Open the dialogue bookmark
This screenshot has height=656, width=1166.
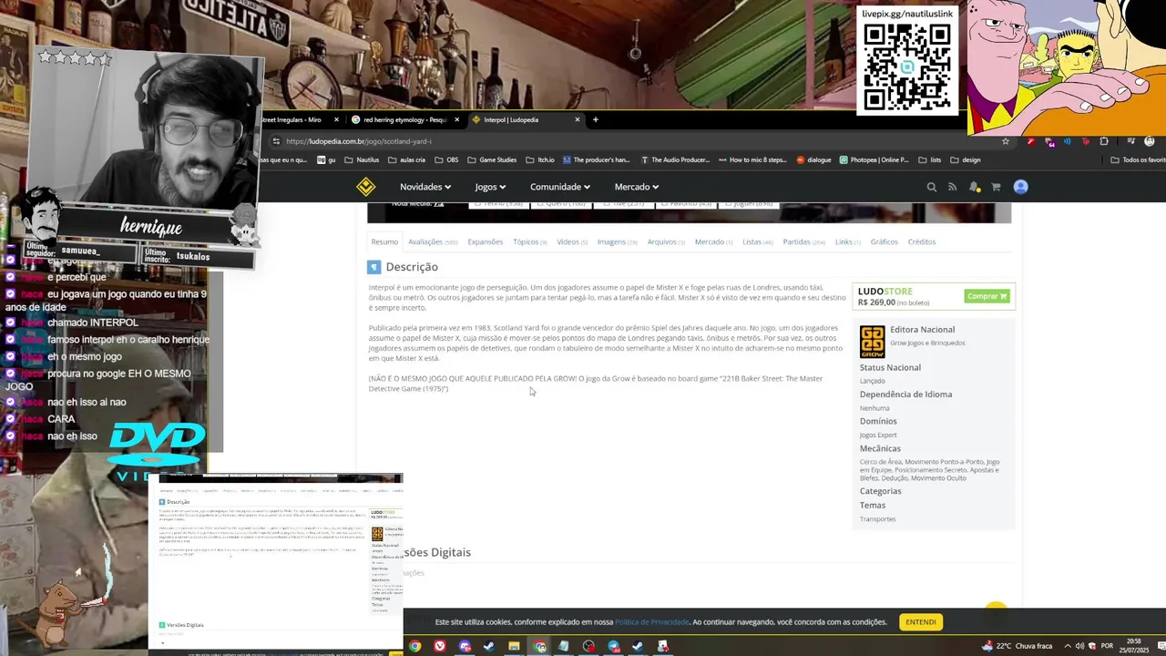813,159
